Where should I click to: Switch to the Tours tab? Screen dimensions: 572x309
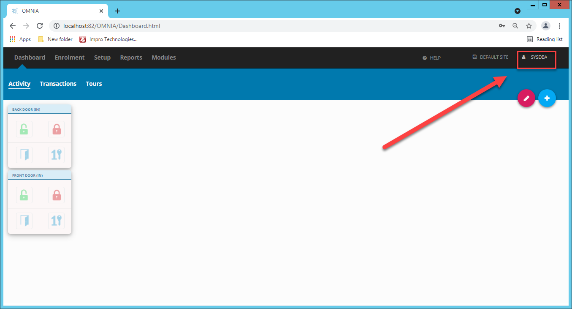[94, 84]
